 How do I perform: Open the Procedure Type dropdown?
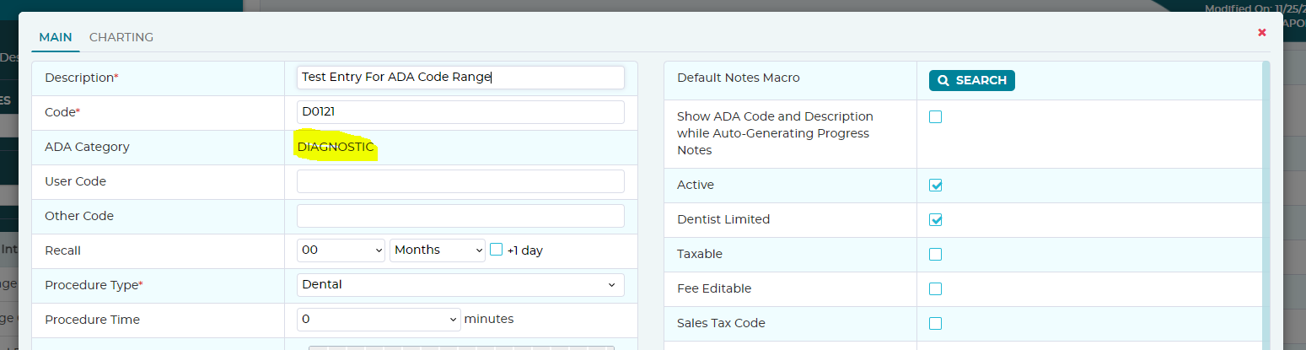(460, 285)
